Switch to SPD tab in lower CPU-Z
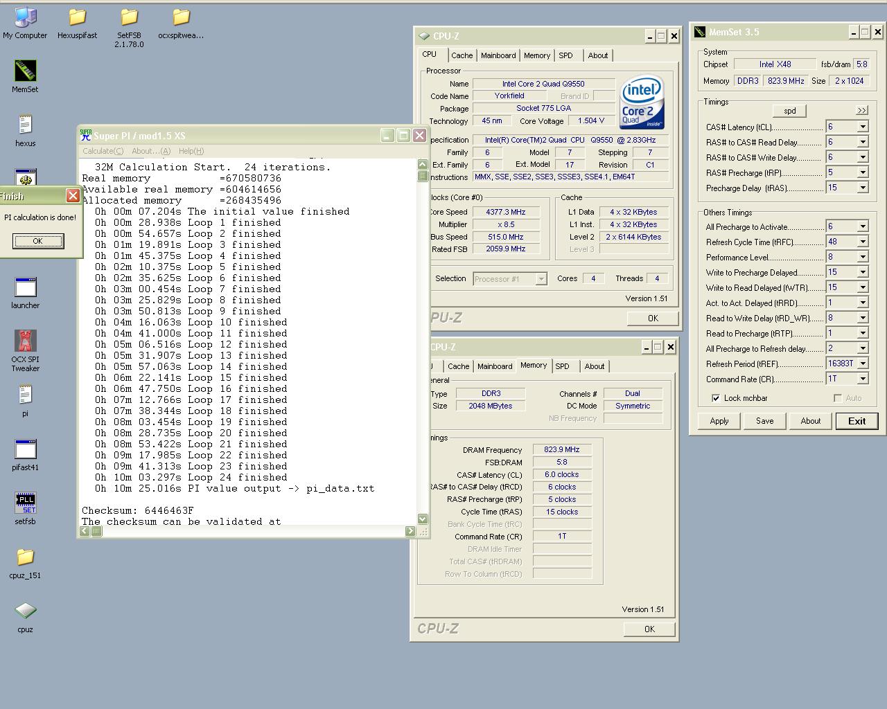Viewport: 887px width, 709px height. click(x=563, y=366)
